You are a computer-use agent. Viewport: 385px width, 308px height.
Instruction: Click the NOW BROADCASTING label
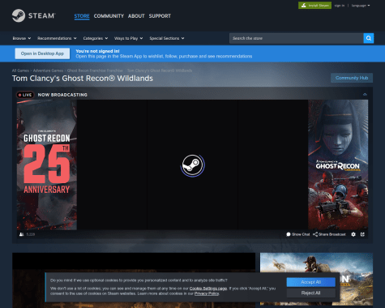[62, 95]
